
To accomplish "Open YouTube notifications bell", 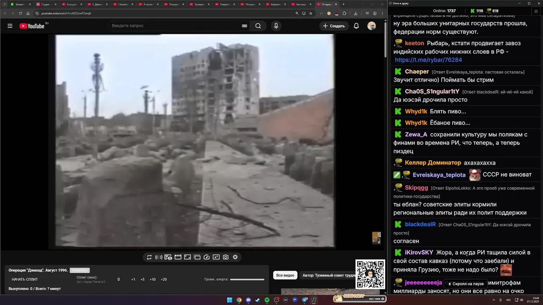I will [356, 26].
